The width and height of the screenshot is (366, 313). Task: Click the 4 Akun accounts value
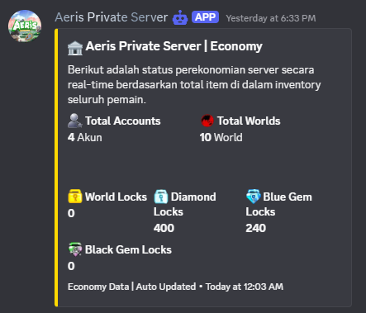coord(85,137)
